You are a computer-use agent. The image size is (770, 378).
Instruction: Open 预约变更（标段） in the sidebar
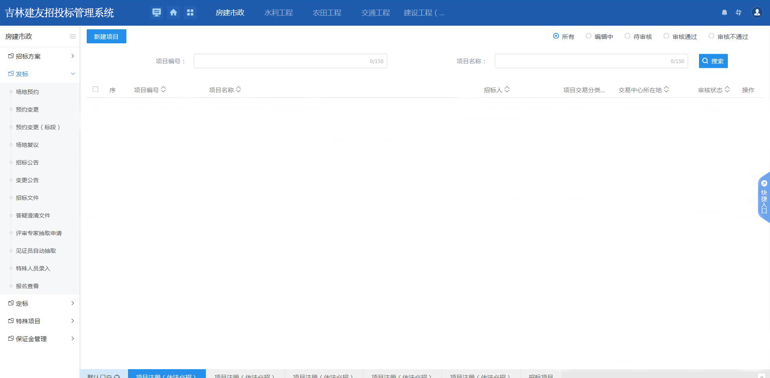click(38, 127)
